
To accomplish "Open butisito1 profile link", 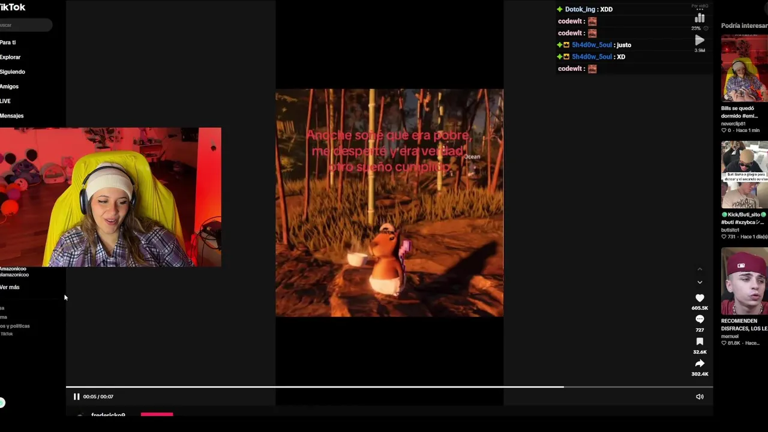I will (730, 230).
